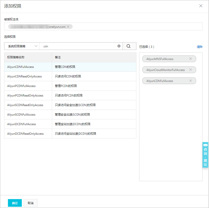Open the 咨询·建议 side widget
Viewport: 209px width, 208px height.
click(205, 155)
